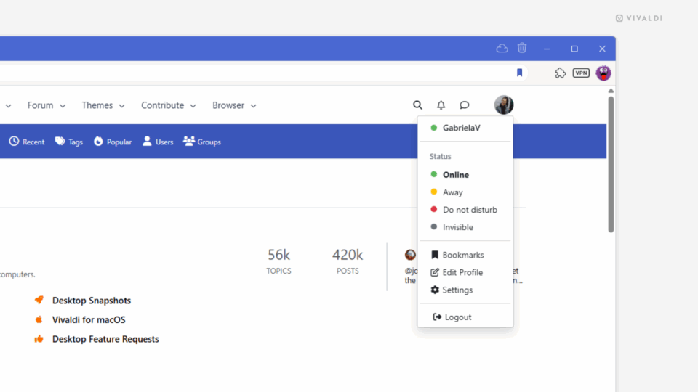The height and width of the screenshot is (392, 698).
Task: Click the Tags icon
Action: [x=60, y=142]
